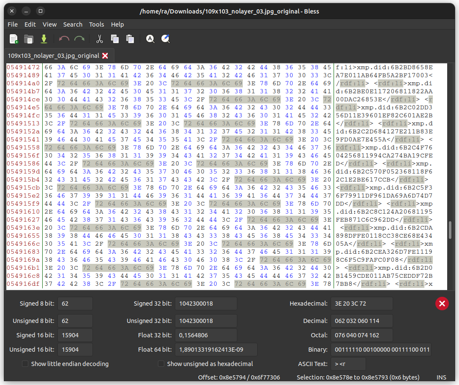459x385 pixels.
Task: Close the 109x103_nolayer_03.jpg_original tab
Action: tap(105, 56)
